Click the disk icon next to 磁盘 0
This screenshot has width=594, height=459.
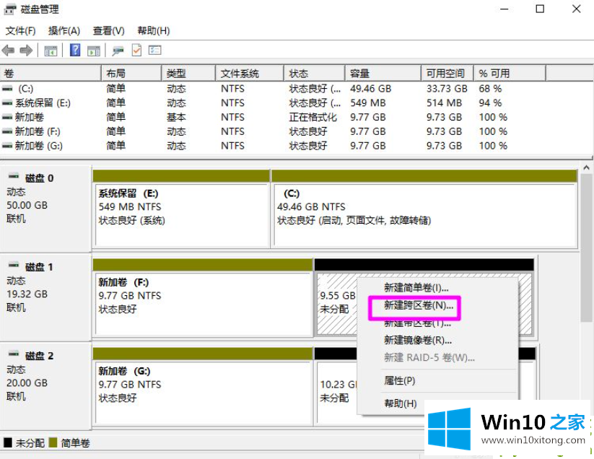pos(14,177)
